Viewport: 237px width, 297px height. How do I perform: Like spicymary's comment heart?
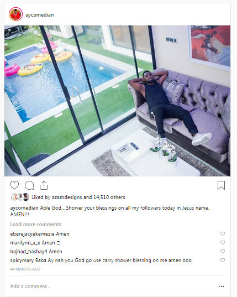pyautogui.click(x=223, y=260)
